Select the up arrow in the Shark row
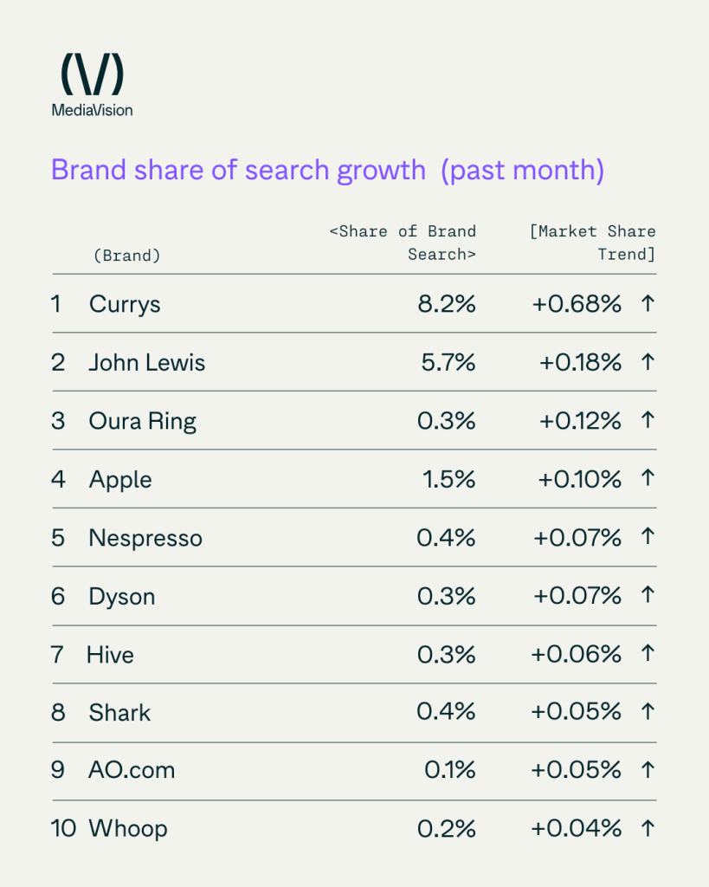Screen dimensions: 709x887 [x=646, y=712]
